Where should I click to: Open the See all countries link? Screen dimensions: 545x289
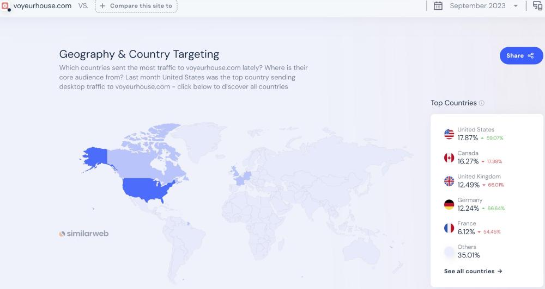point(473,271)
